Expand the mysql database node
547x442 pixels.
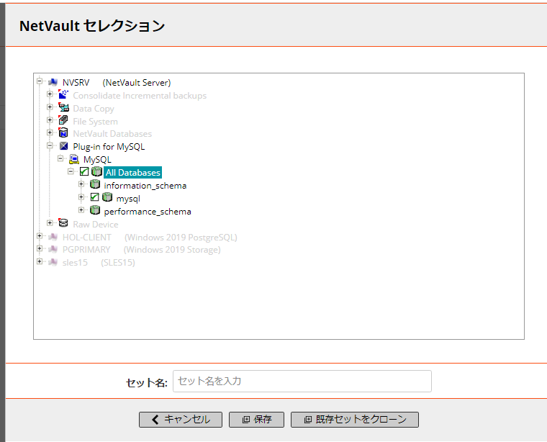pyautogui.click(x=81, y=197)
